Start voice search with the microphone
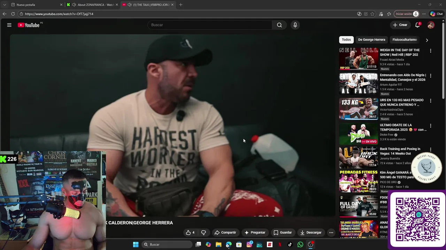This screenshot has width=446, height=250. 295,25
